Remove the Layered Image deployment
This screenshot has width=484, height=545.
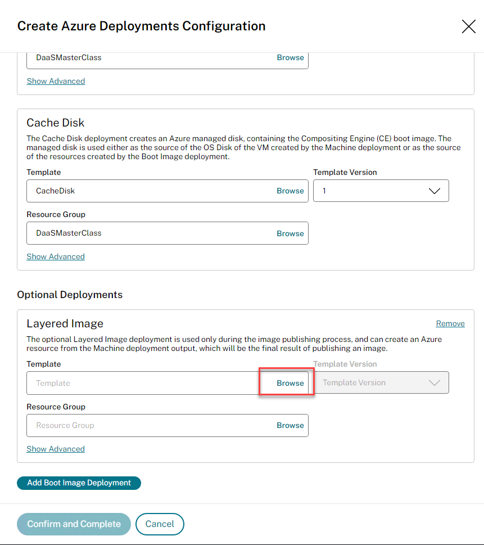click(450, 324)
